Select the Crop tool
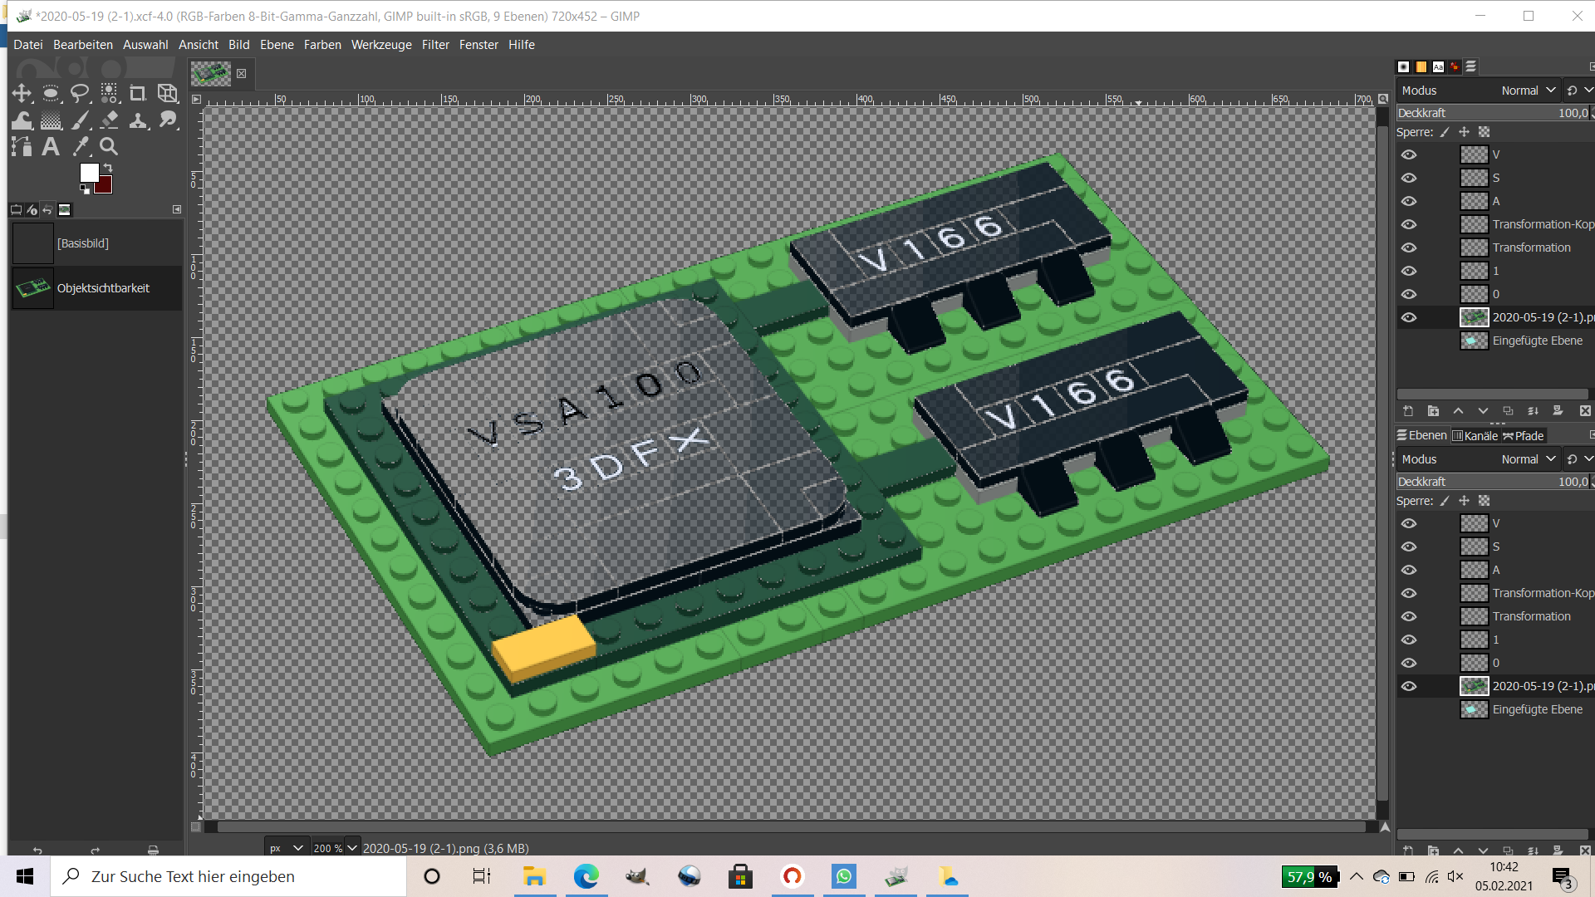This screenshot has width=1595, height=897. tap(138, 93)
